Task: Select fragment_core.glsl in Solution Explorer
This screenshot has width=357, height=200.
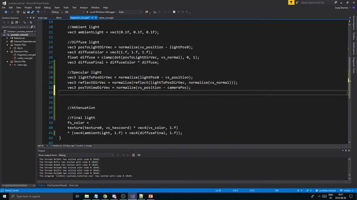Action: (26, 55)
